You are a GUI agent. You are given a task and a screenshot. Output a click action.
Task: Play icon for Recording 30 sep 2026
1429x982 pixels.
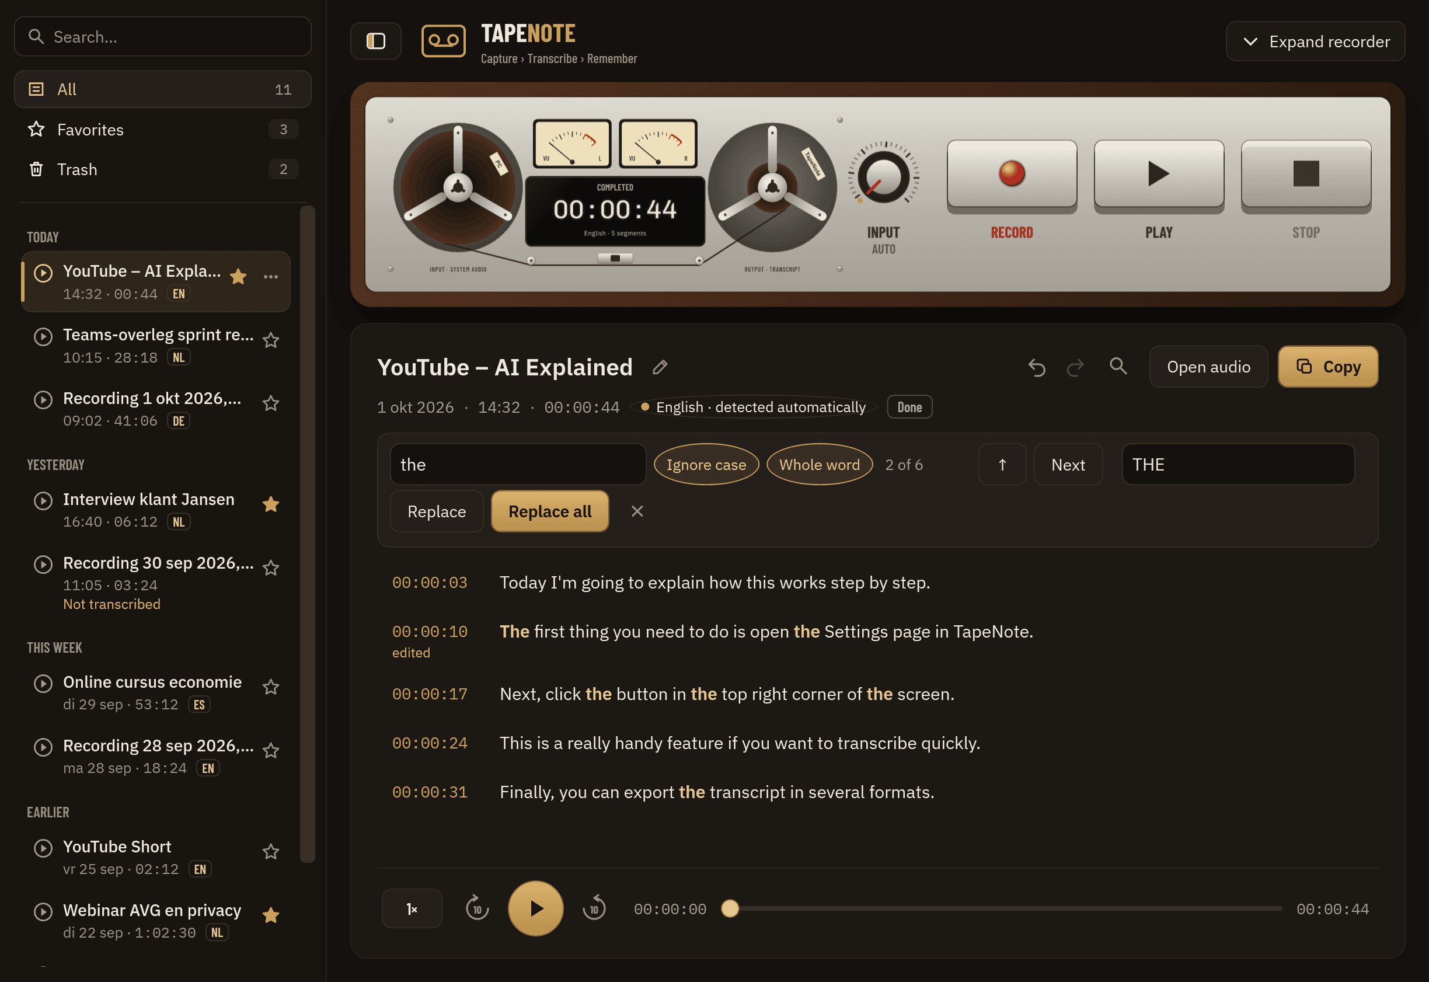(43, 564)
